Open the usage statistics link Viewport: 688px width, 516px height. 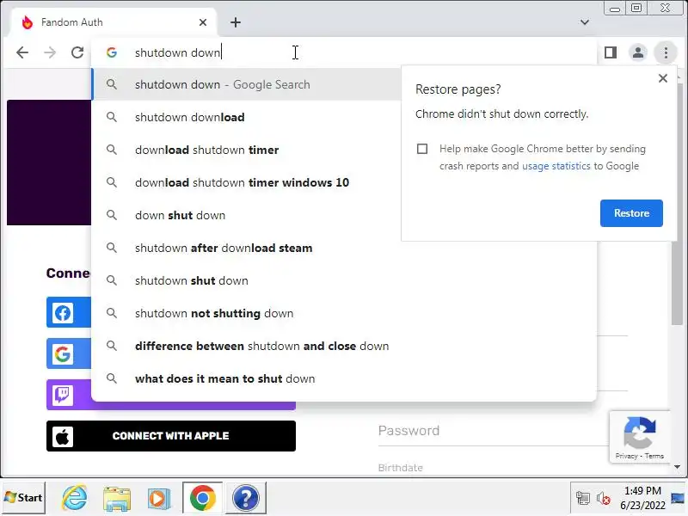tap(556, 166)
